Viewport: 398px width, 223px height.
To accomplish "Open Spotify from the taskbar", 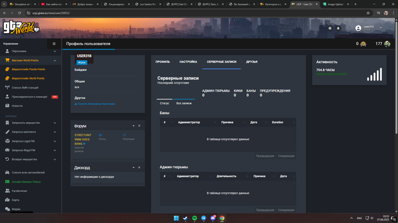I will 195,218.
